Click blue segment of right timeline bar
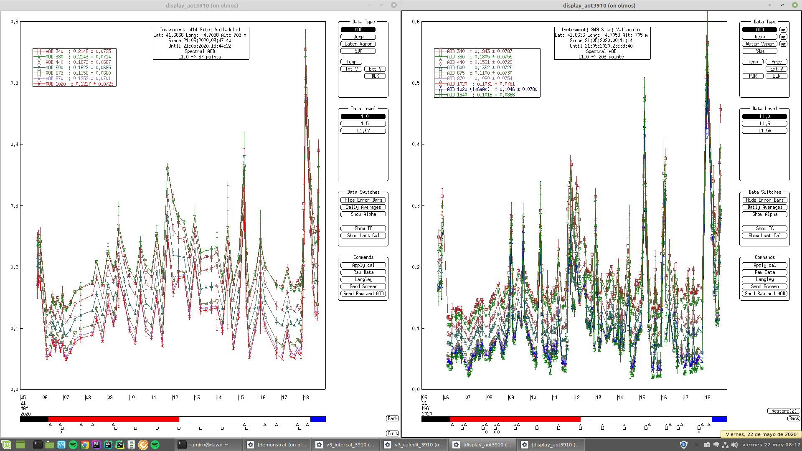Screen dimensions: 802x451 click(719, 419)
